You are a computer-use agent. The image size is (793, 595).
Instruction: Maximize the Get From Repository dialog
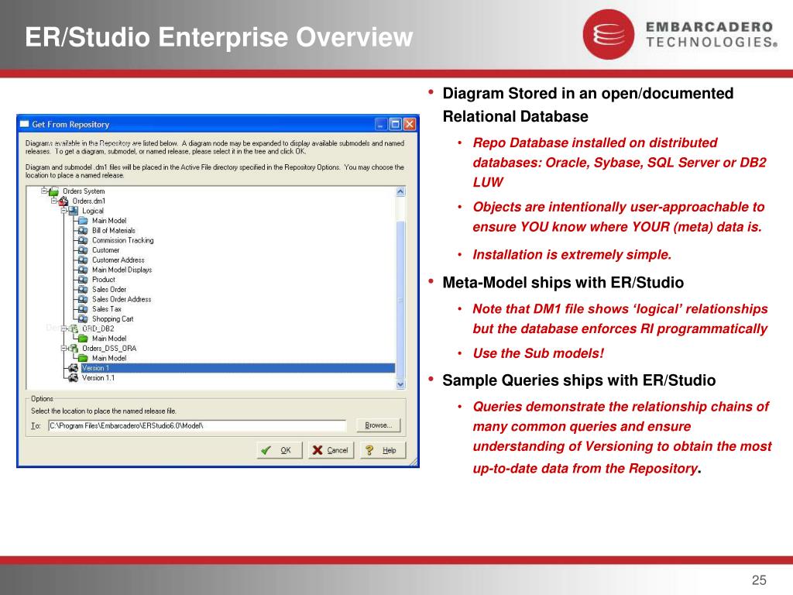click(x=396, y=124)
